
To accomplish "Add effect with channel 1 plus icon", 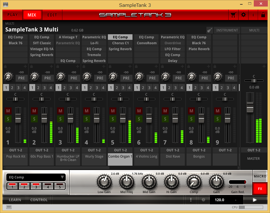I will coord(25,66).
